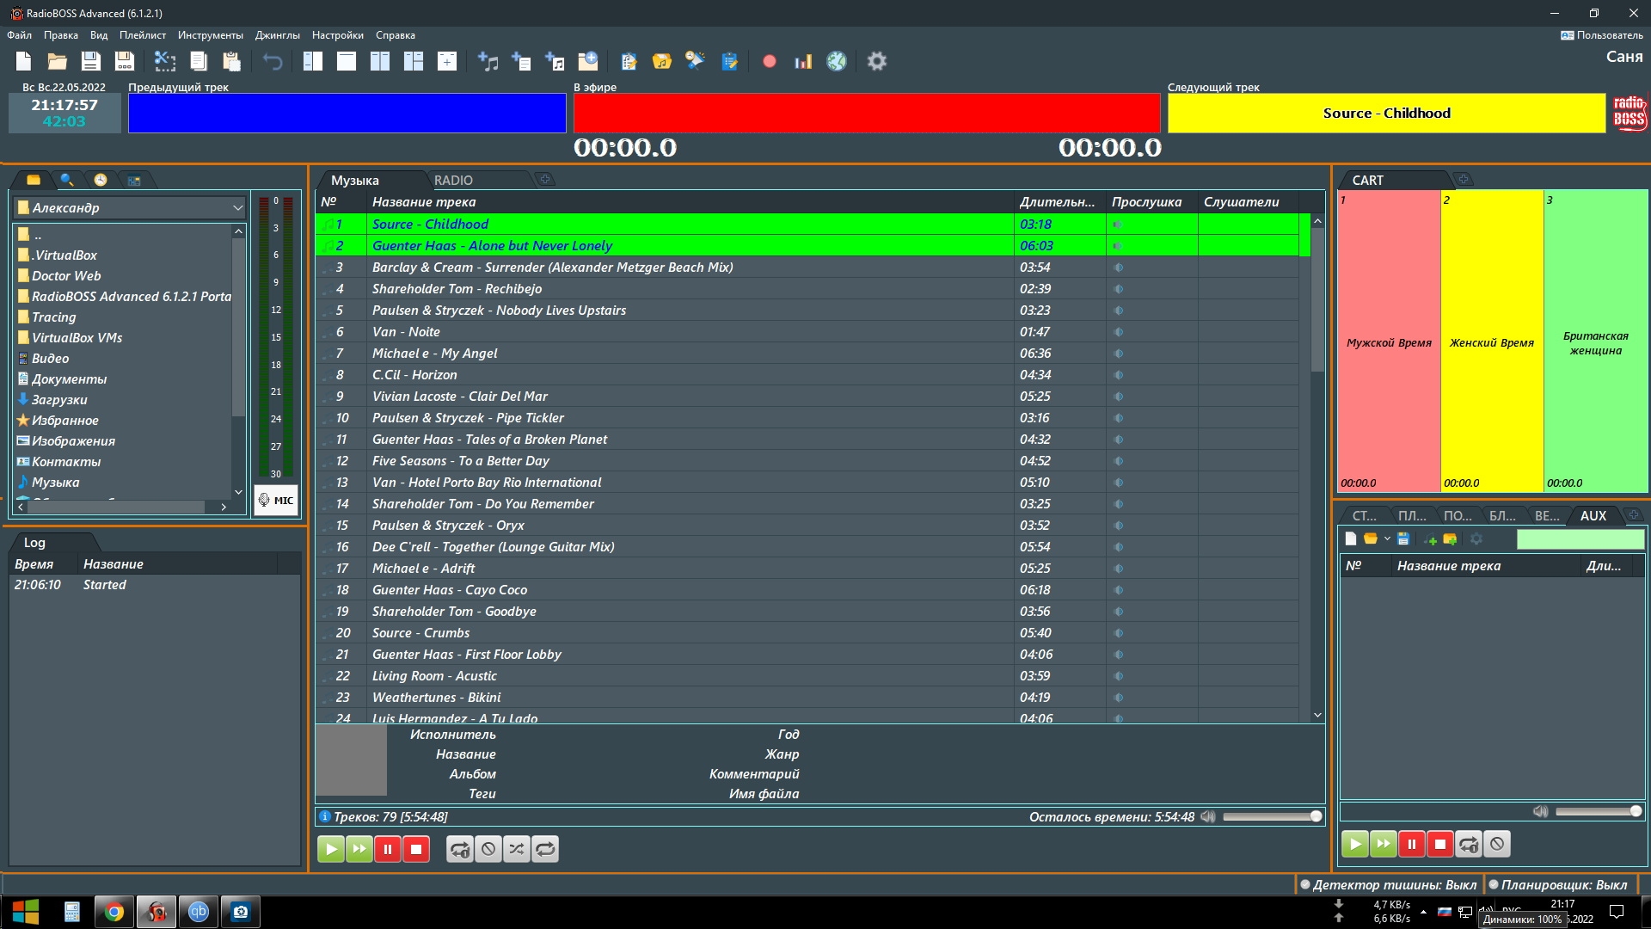This screenshot has width=1651, height=929.
Task: Toggle the mute speaker icon near volume
Action: point(1211,816)
